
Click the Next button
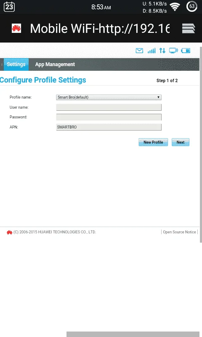coord(181,142)
